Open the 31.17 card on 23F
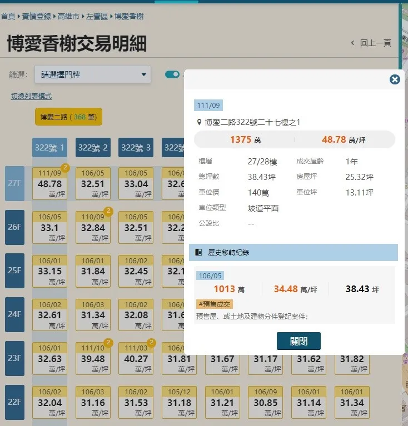Image resolution: width=408 pixels, height=426 pixels. pos(265,364)
